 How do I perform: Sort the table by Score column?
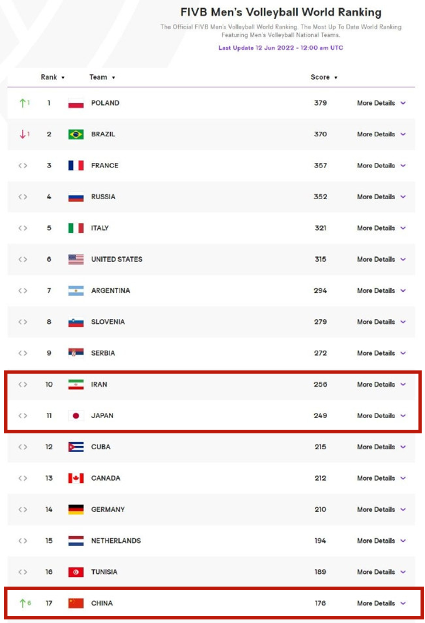[324, 77]
